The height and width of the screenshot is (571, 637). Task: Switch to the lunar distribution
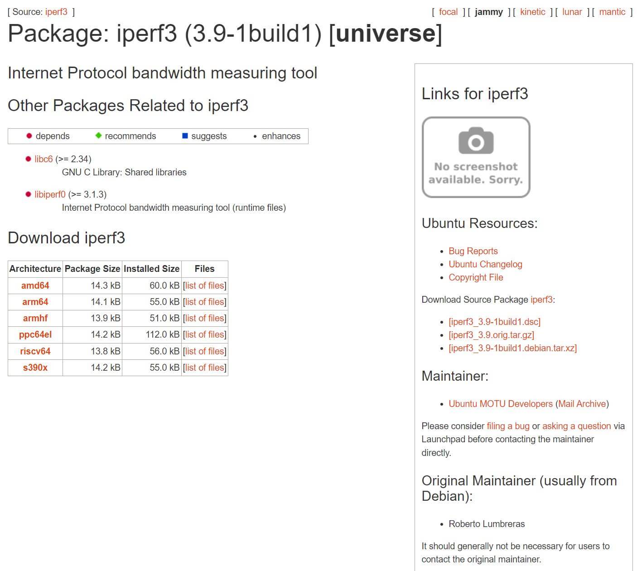tap(572, 12)
